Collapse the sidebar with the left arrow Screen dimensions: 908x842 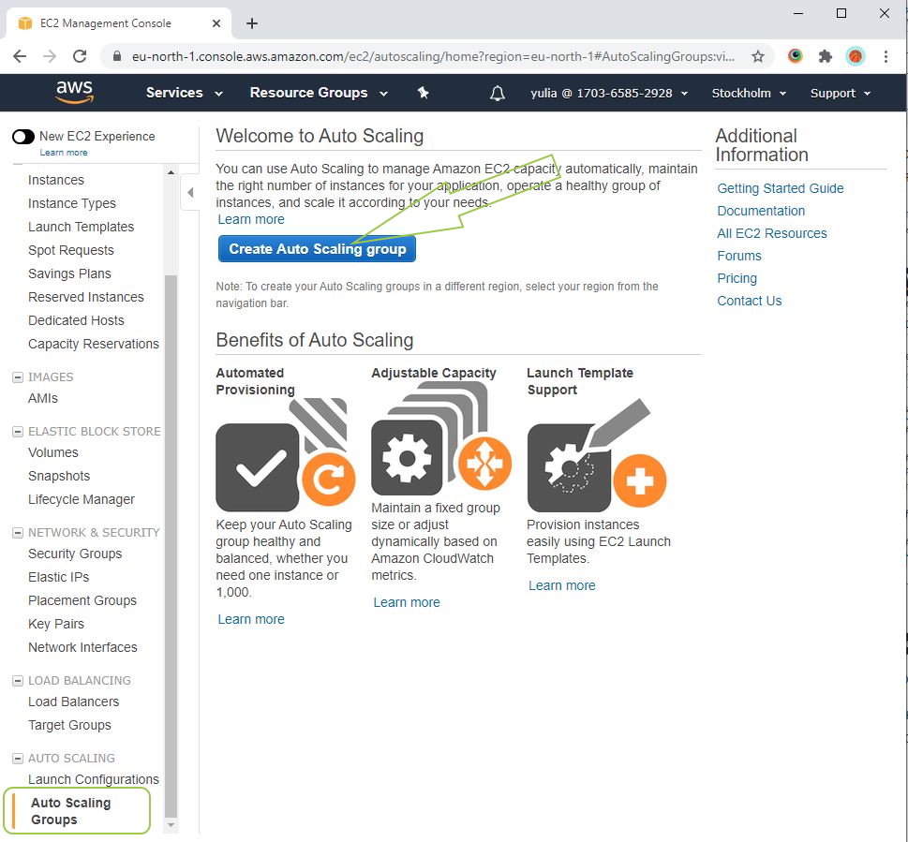click(x=190, y=192)
